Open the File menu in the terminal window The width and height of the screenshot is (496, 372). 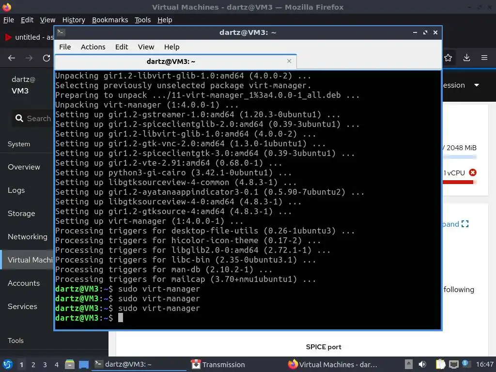pos(65,47)
